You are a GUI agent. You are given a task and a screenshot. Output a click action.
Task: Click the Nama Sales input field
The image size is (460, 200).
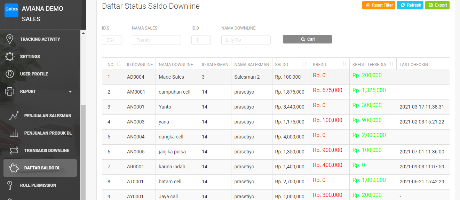(156, 40)
